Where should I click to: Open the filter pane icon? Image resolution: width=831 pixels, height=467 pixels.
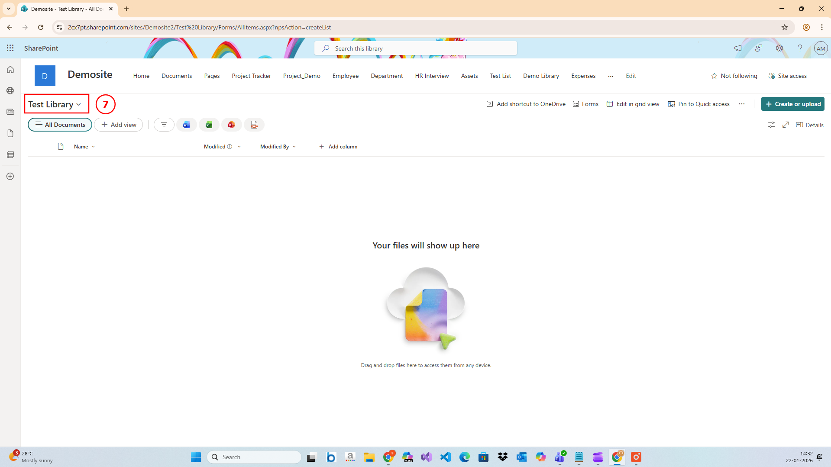[x=164, y=125]
